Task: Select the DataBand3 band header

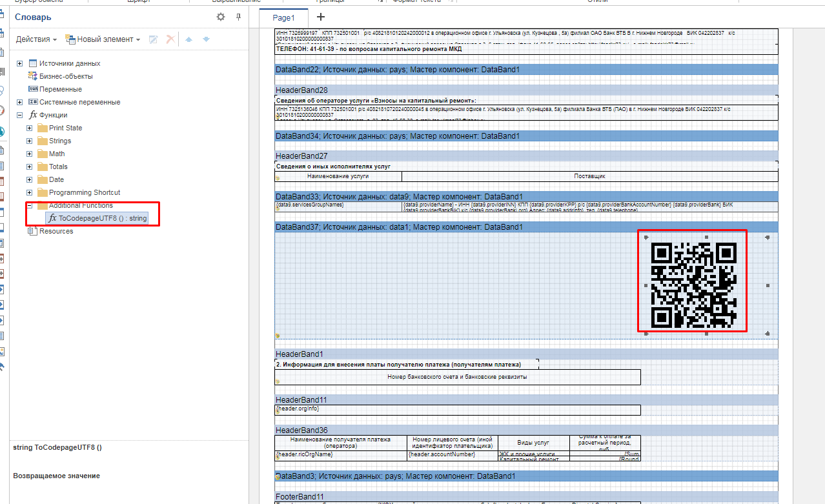Action: (526, 476)
